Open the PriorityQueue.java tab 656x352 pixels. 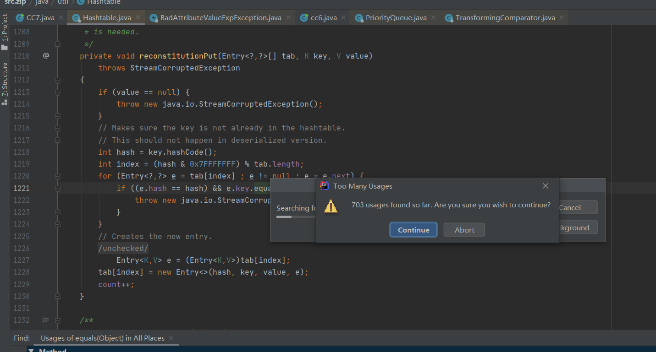pyautogui.click(x=396, y=18)
